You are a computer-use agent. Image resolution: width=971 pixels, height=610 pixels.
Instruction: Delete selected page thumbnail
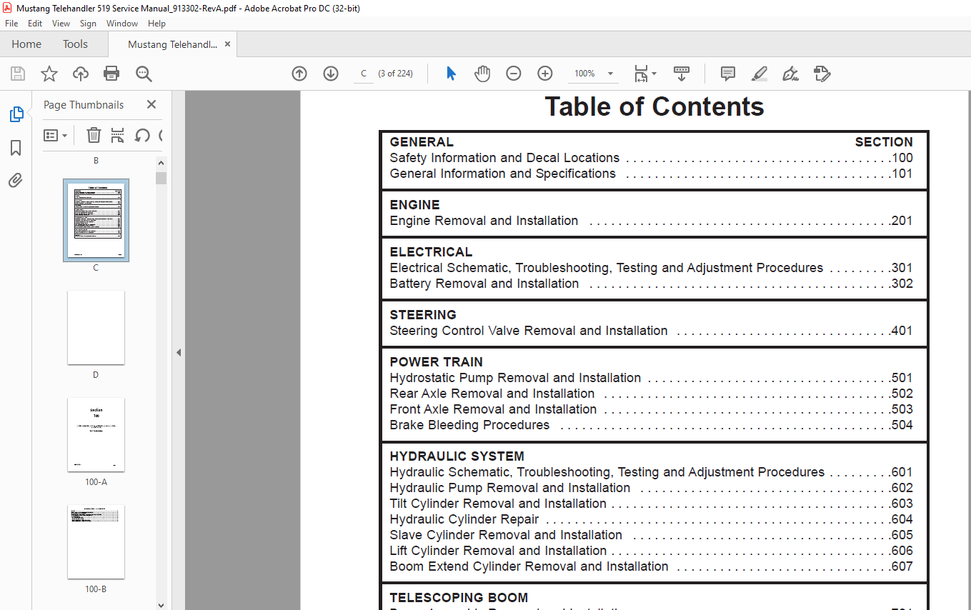[x=94, y=135]
